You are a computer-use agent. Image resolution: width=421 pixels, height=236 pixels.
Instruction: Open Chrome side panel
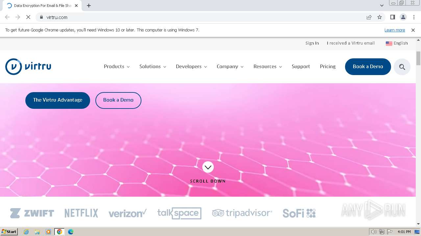pos(392,17)
